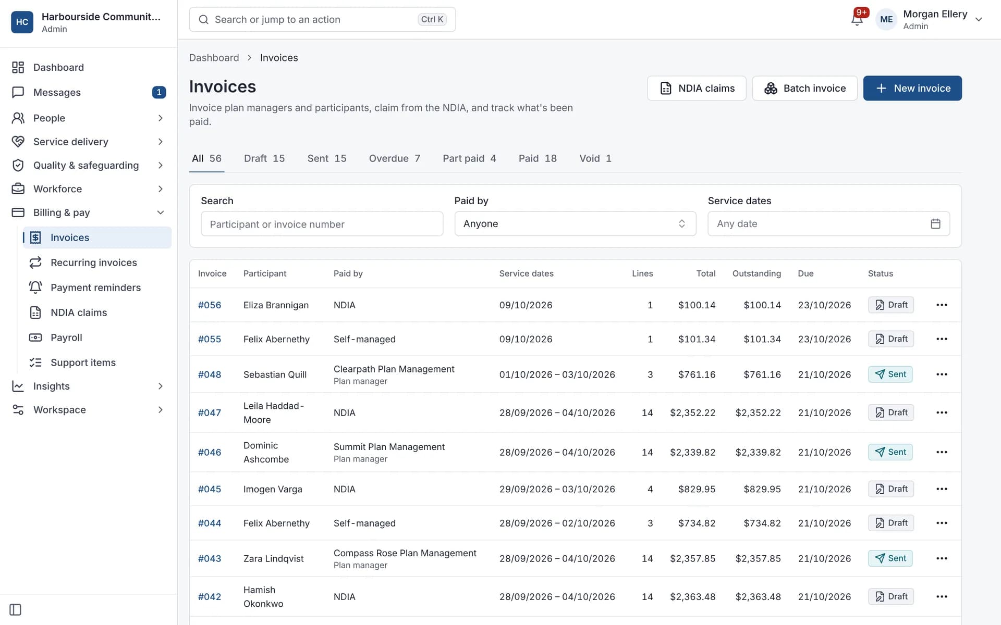This screenshot has width=1001, height=625.
Task: Click the search magnifier icon
Action: (204, 19)
